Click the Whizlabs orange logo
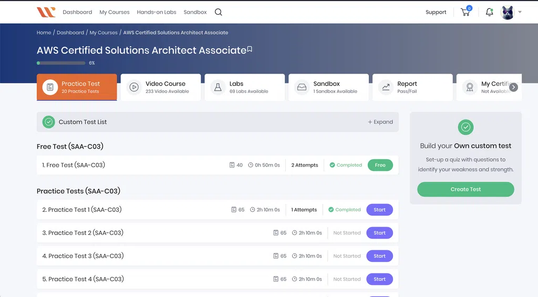This screenshot has width=538, height=297. [x=46, y=12]
